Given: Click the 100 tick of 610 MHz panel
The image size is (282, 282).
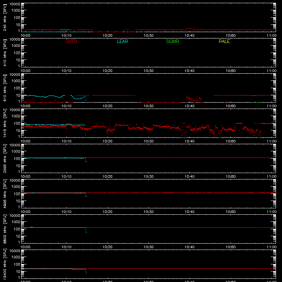Looking at the screenshot, I should (x=17, y=88).
